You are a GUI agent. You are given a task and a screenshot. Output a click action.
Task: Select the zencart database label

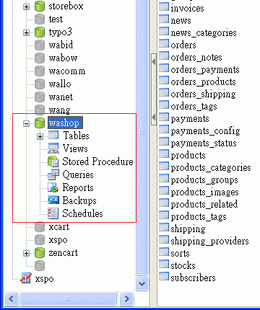point(64,253)
